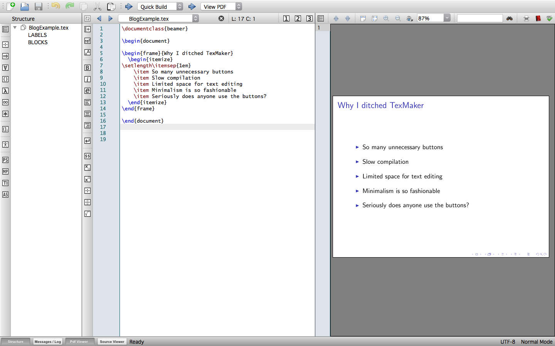Show the arrow symbols panel
The width and height of the screenshot is (555, 346).
coord(5,56)
